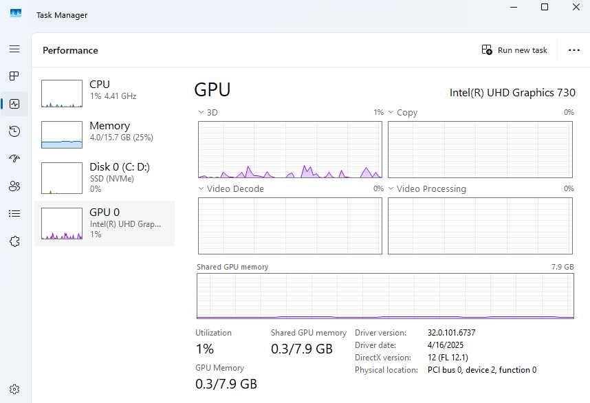
Task: Open Startup apps page icon
Action: 14,159
